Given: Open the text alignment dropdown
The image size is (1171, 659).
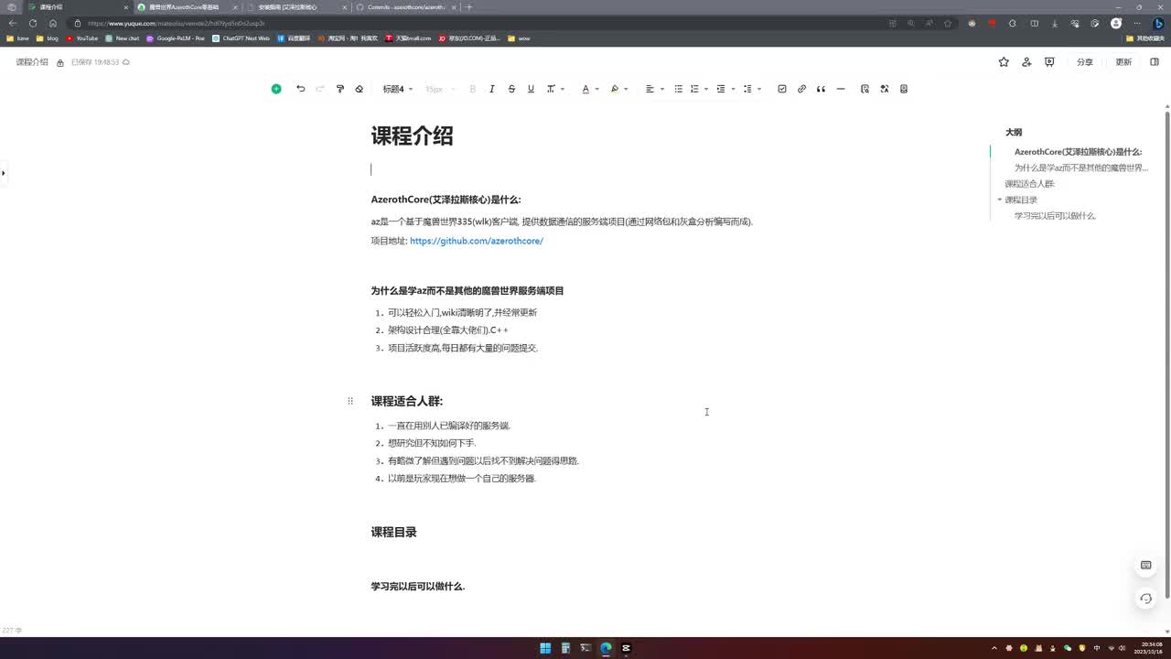Looking at the screenshot, I should (654, 89).
